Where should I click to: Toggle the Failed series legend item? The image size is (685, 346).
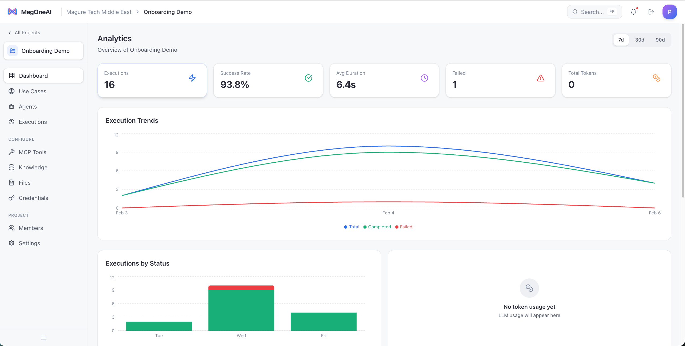click(x=404, y=227)
